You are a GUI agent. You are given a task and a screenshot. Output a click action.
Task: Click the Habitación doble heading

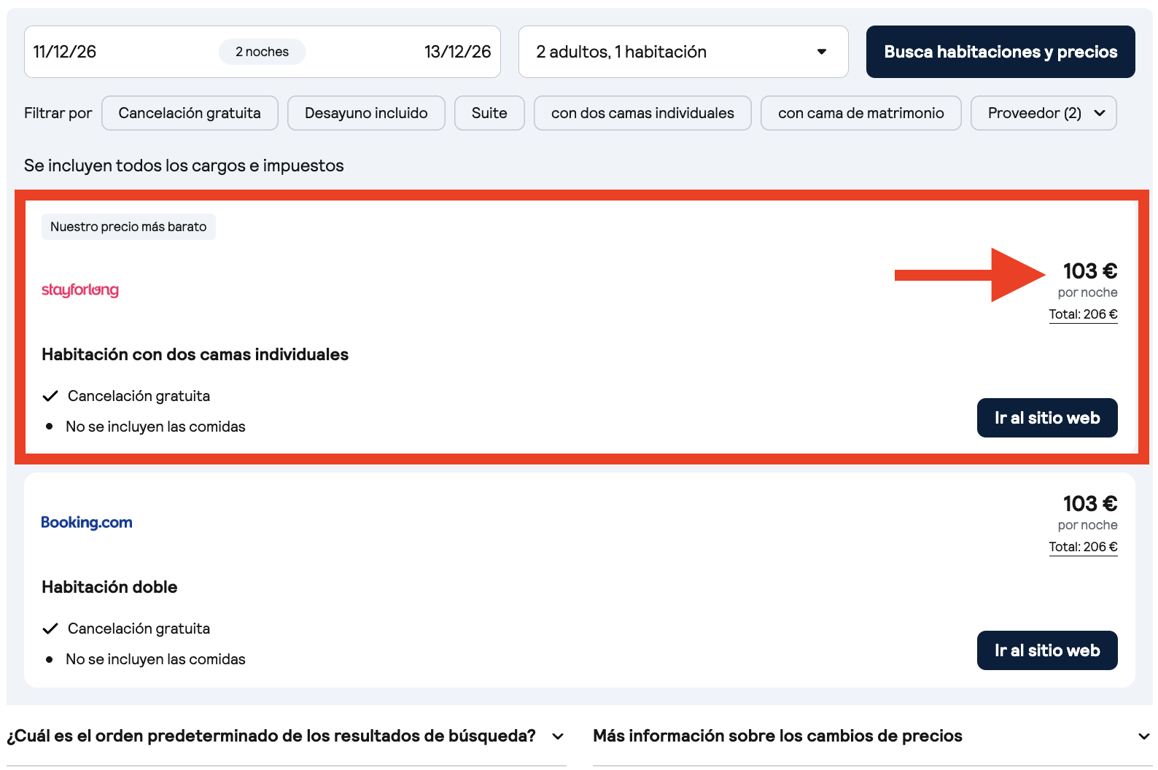click(109, 587)
